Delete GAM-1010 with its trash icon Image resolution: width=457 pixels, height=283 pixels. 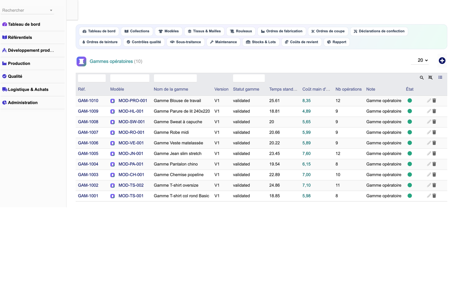(434, 101)
